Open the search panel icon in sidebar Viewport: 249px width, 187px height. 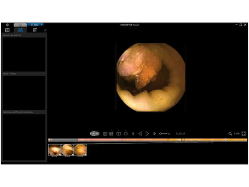[x=35, y=30]
